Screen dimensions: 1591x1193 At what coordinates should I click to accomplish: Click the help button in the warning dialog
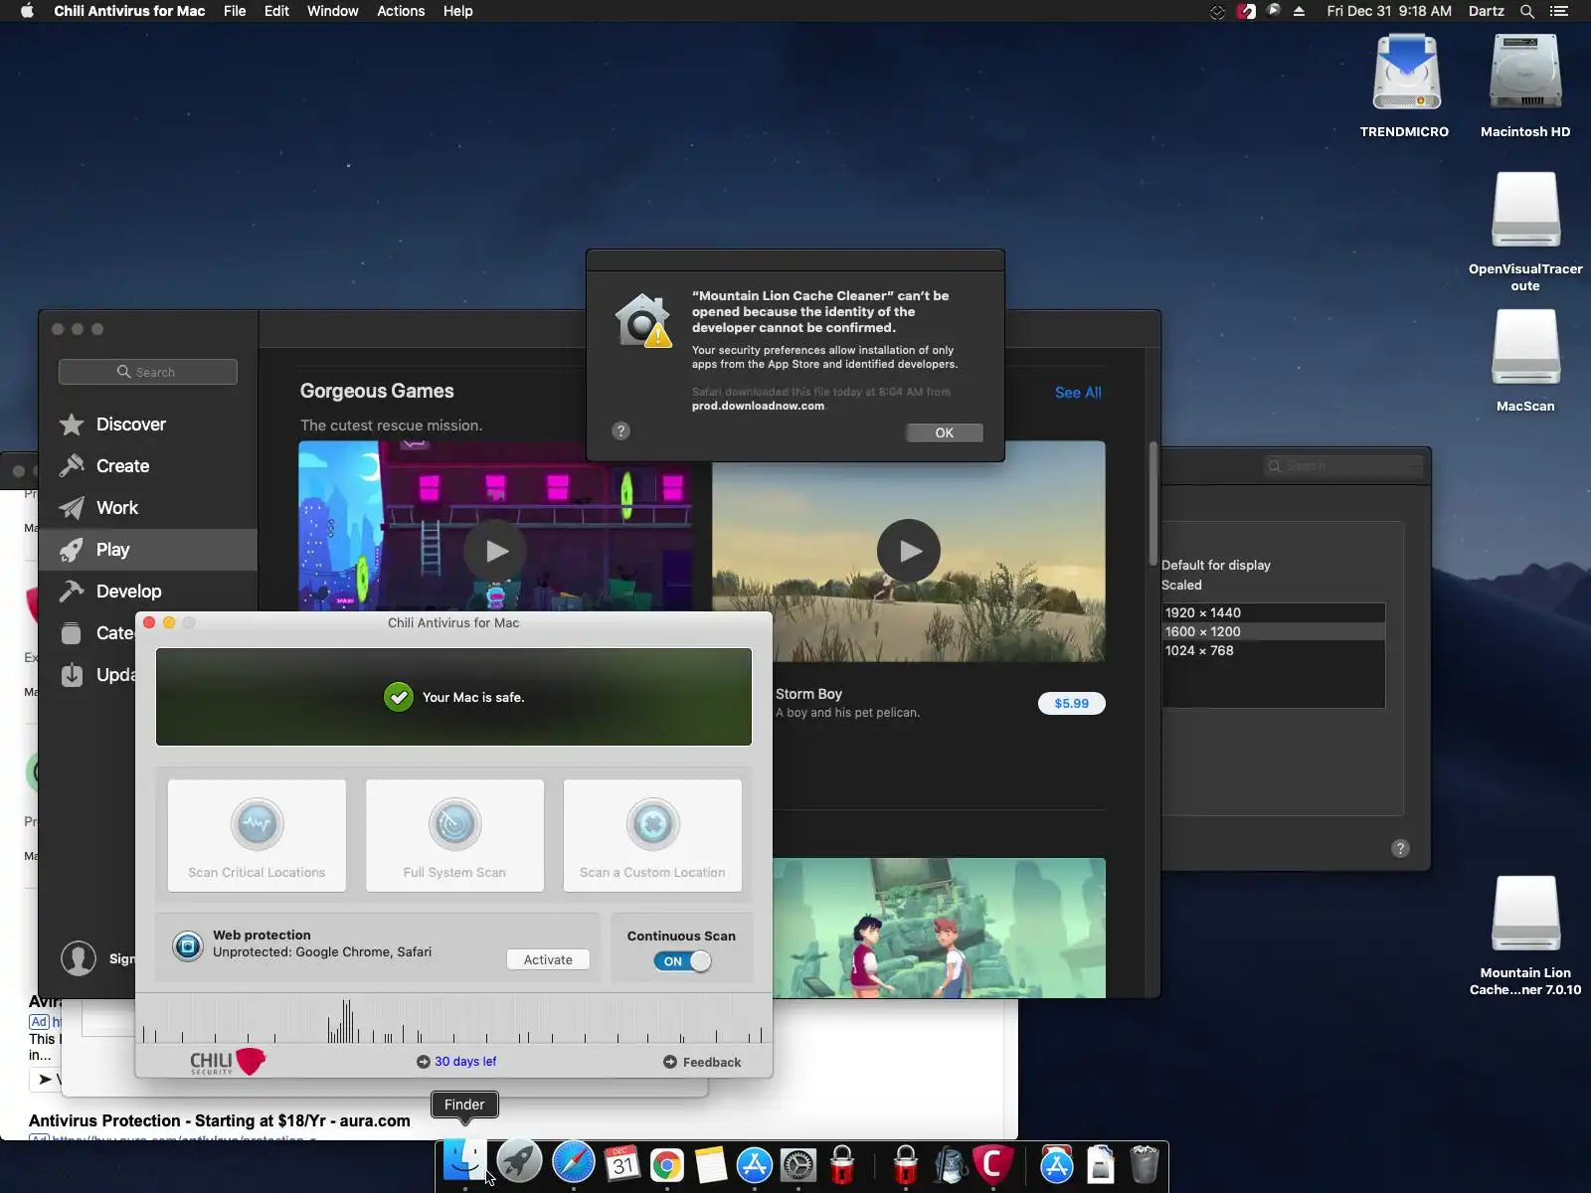[x=620, y=430]
